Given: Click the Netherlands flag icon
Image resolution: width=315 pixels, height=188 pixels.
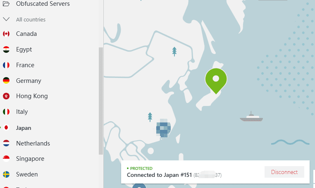Looking at the screenshot, I should pyautogui.click(x=6, y=143).
